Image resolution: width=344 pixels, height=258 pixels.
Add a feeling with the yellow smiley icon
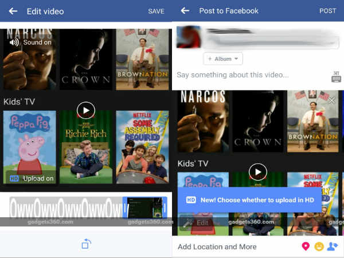(319, 247)
